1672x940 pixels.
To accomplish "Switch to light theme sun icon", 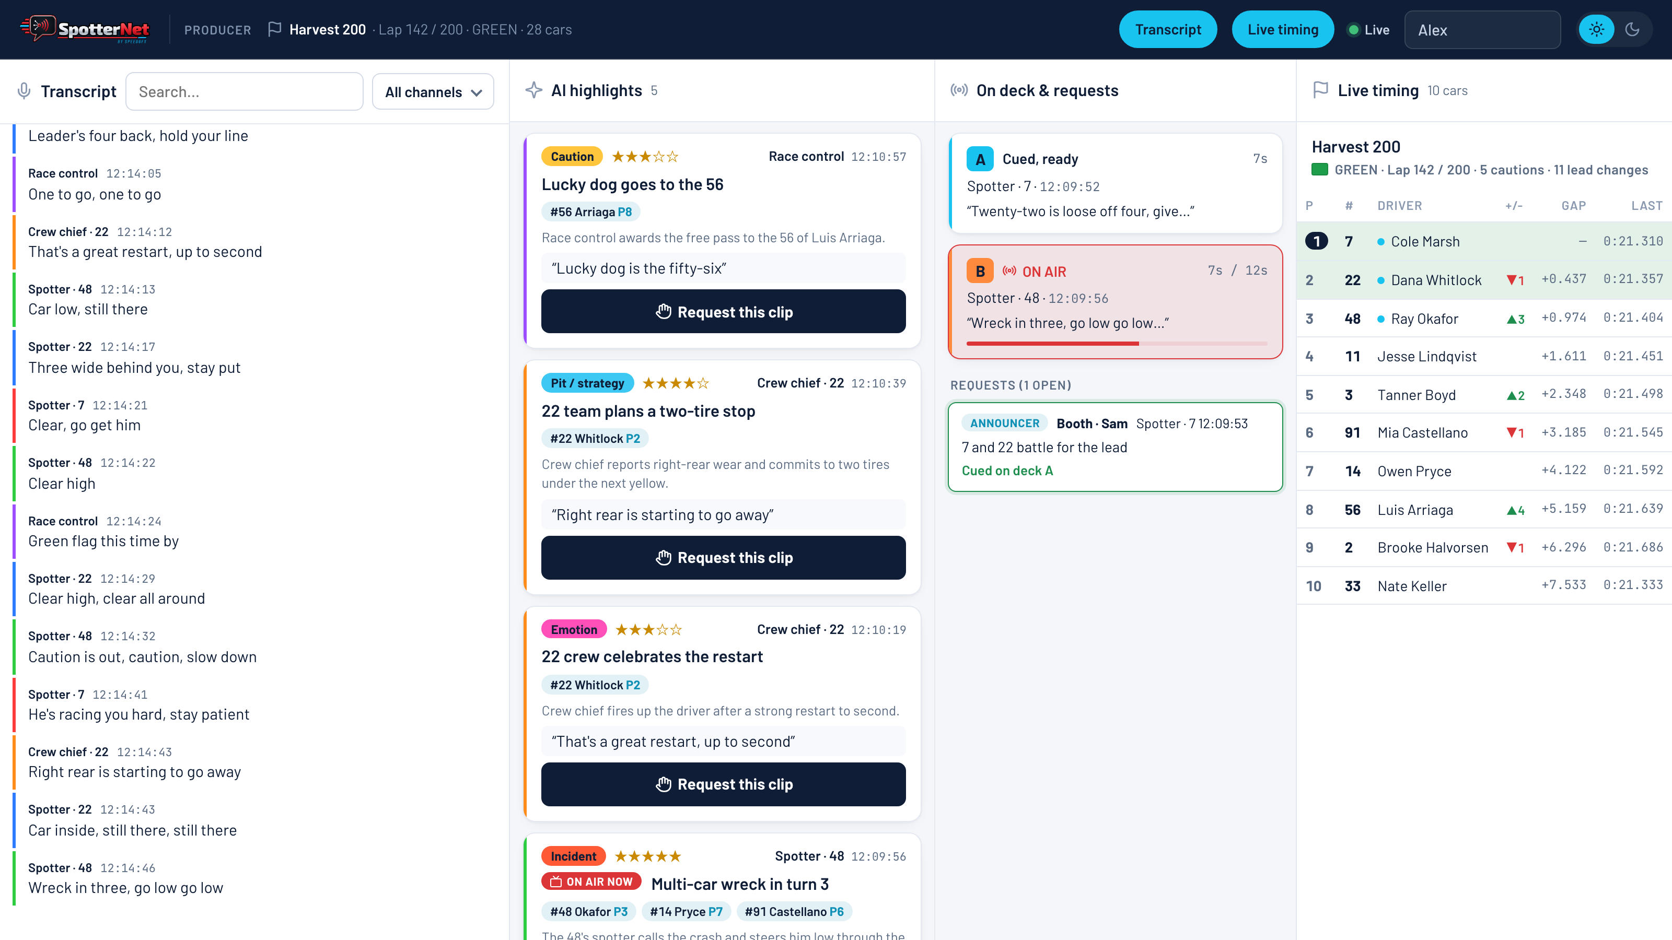I will [1596, 29].
